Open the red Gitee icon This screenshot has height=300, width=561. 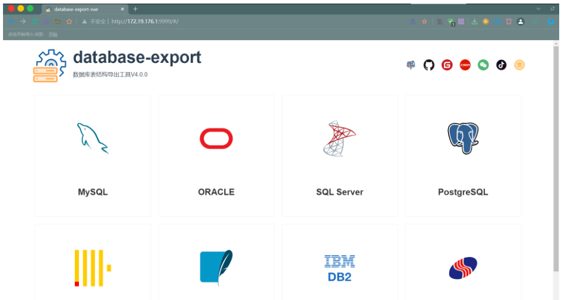pos(447,65)
